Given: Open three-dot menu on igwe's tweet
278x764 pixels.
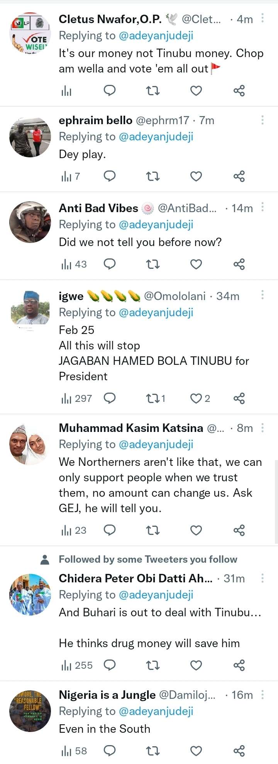Looking at the screenshot, I should point(263,295).
